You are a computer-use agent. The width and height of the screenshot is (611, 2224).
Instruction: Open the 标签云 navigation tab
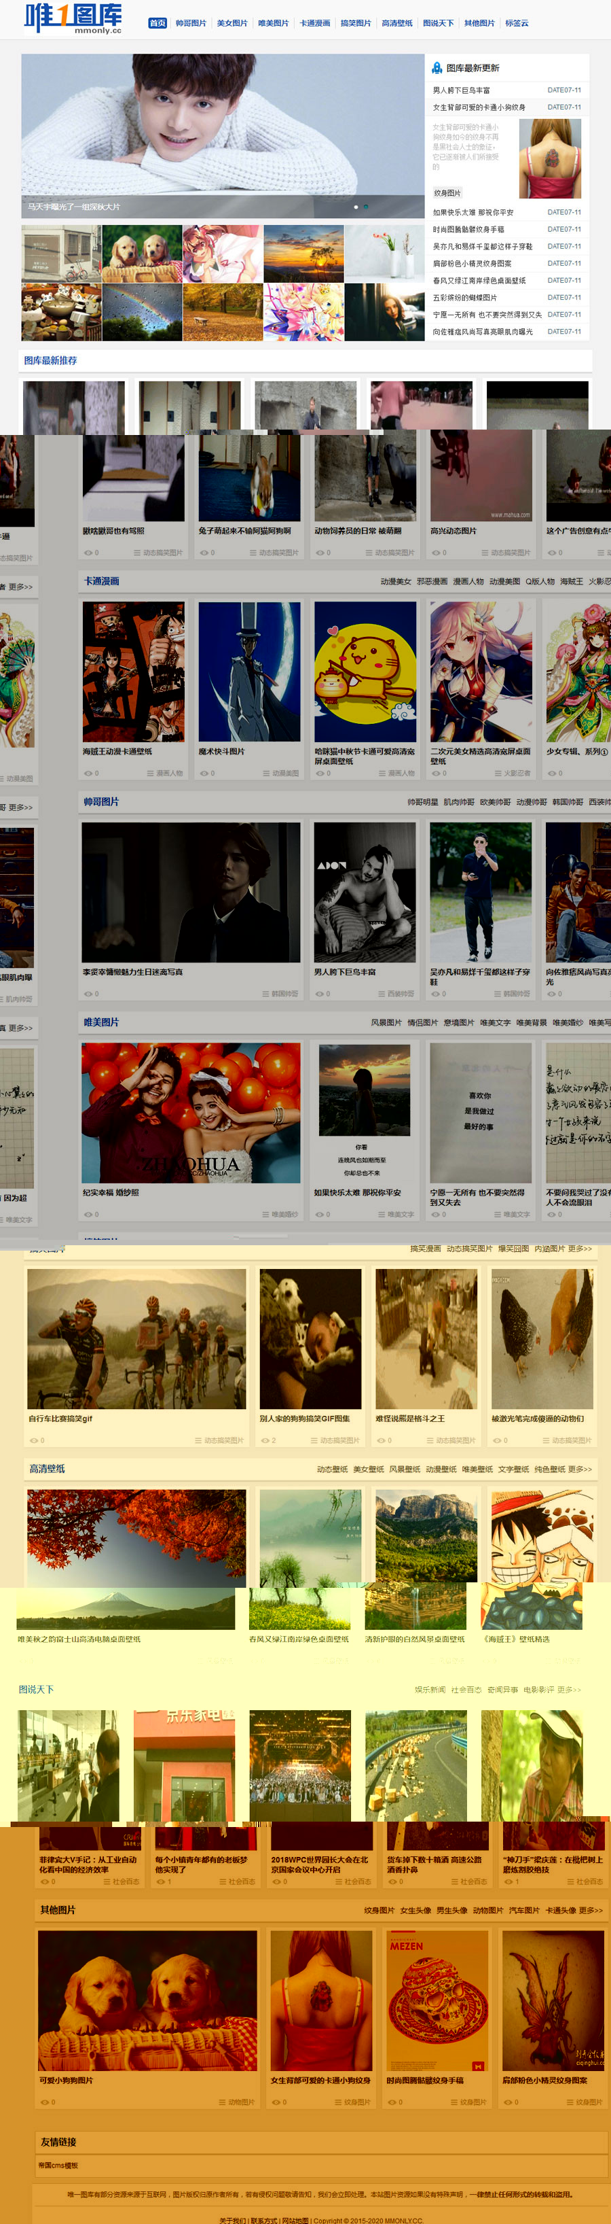pyautogui.click(x=517, y=23)
